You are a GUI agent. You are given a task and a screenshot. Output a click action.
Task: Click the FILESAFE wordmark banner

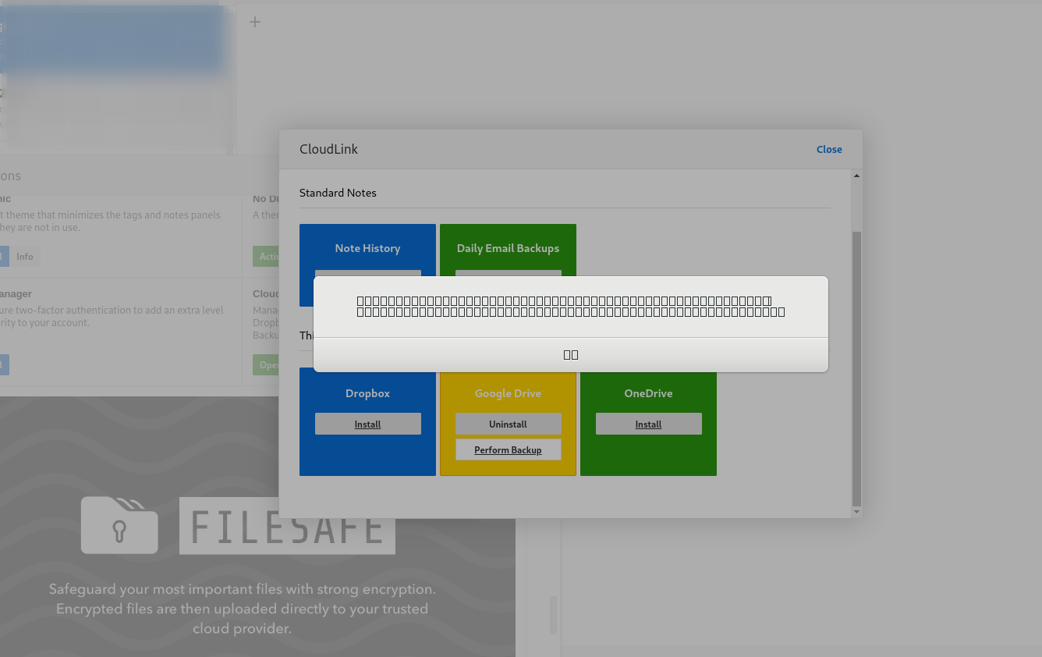[x=287, y=526]
